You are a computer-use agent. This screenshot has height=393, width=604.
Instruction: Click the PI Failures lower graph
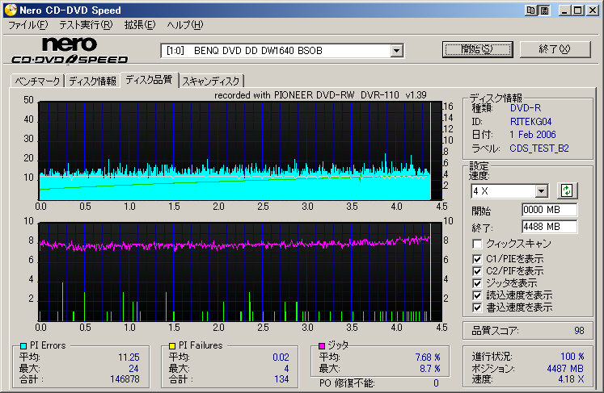(239, 272)
